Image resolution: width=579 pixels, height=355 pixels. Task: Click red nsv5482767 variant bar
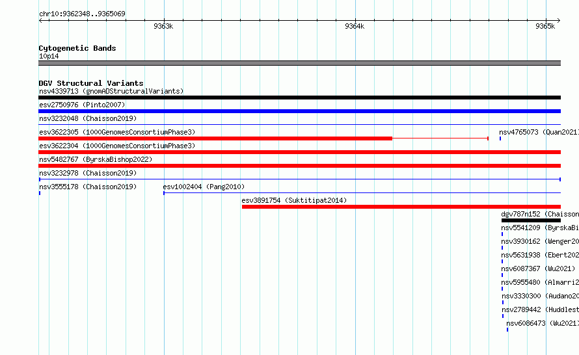pos(299,166)
